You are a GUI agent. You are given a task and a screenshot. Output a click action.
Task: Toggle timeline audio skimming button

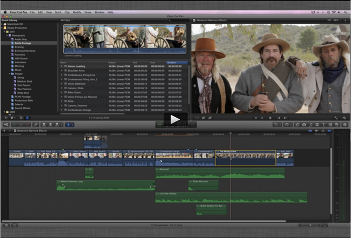(x=316, y=131)
